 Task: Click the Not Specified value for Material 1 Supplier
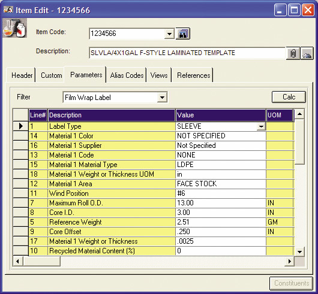tap(221, 146)
